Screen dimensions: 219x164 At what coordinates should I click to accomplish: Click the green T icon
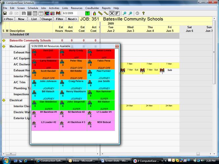(87, 13)
